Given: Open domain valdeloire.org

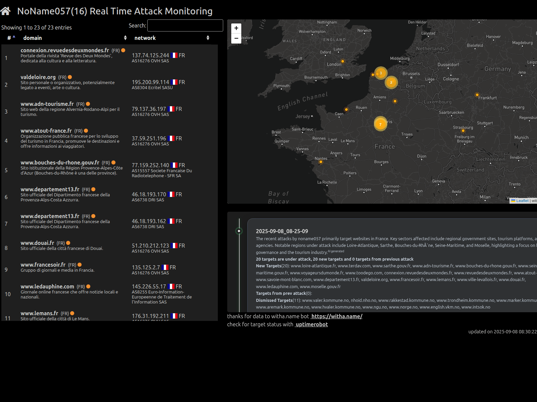Looking at the screenshot, I should [x=38, y=77].
